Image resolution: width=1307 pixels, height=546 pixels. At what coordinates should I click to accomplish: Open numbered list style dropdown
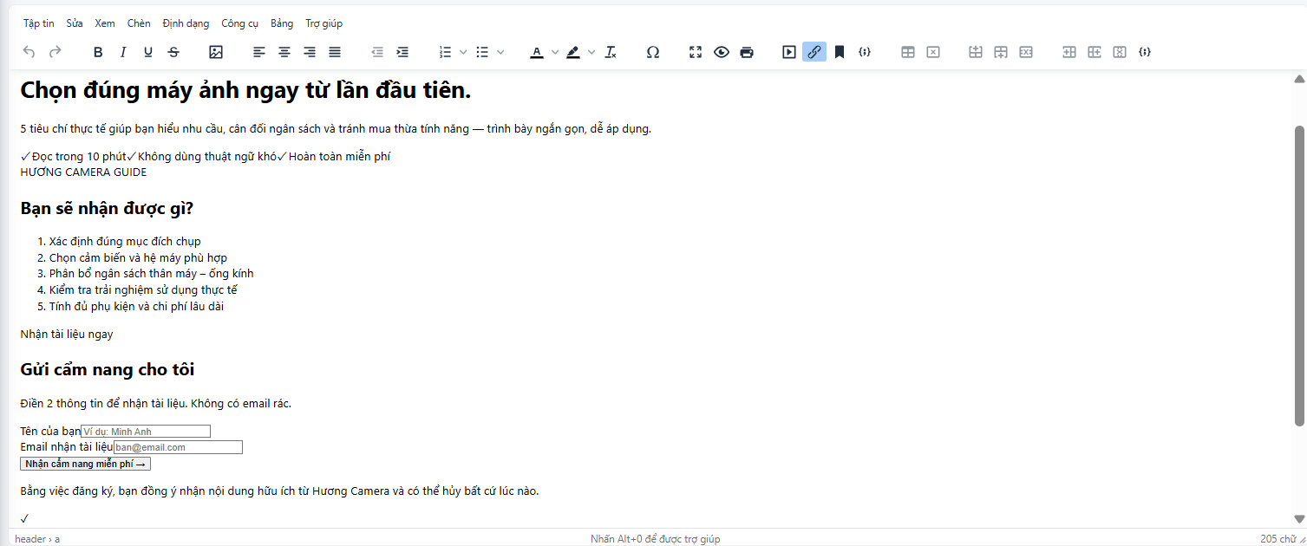coord(463,52)
